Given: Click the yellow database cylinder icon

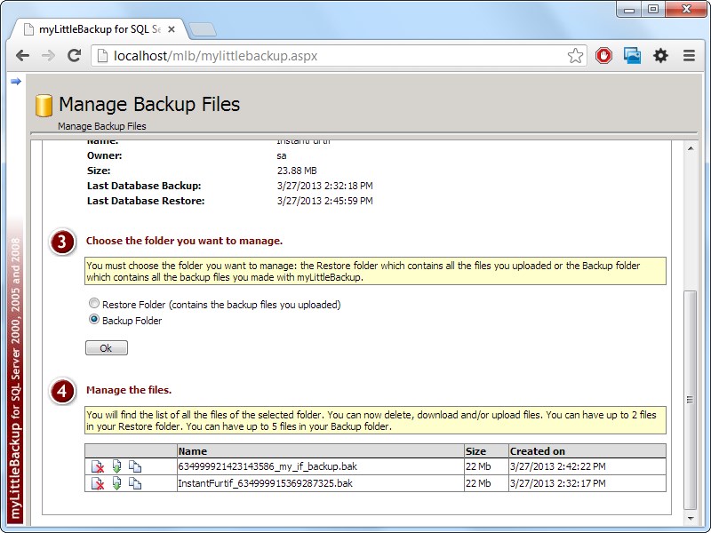Looking at the screenshot, I should pos(44,106).
